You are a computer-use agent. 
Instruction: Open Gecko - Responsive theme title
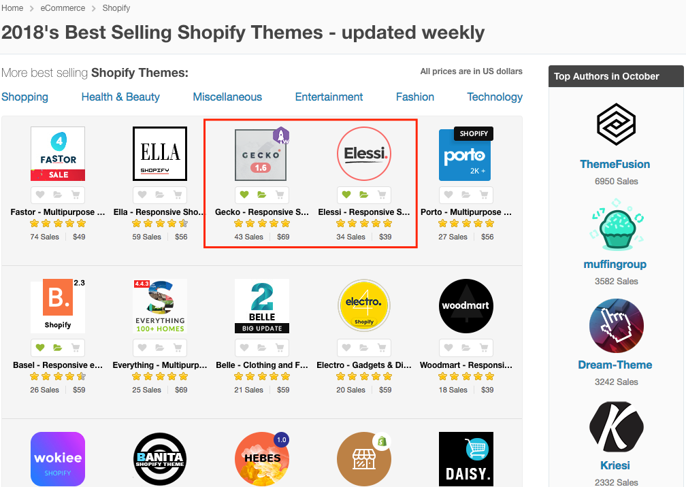pos(261,212)
